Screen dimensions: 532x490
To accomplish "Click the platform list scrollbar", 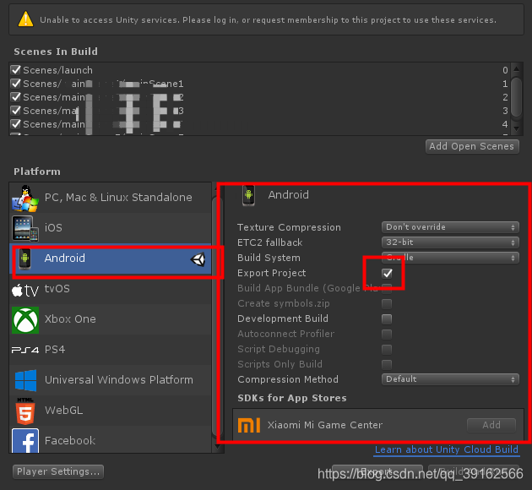I will pyautogui.click(x=218, y=318).
